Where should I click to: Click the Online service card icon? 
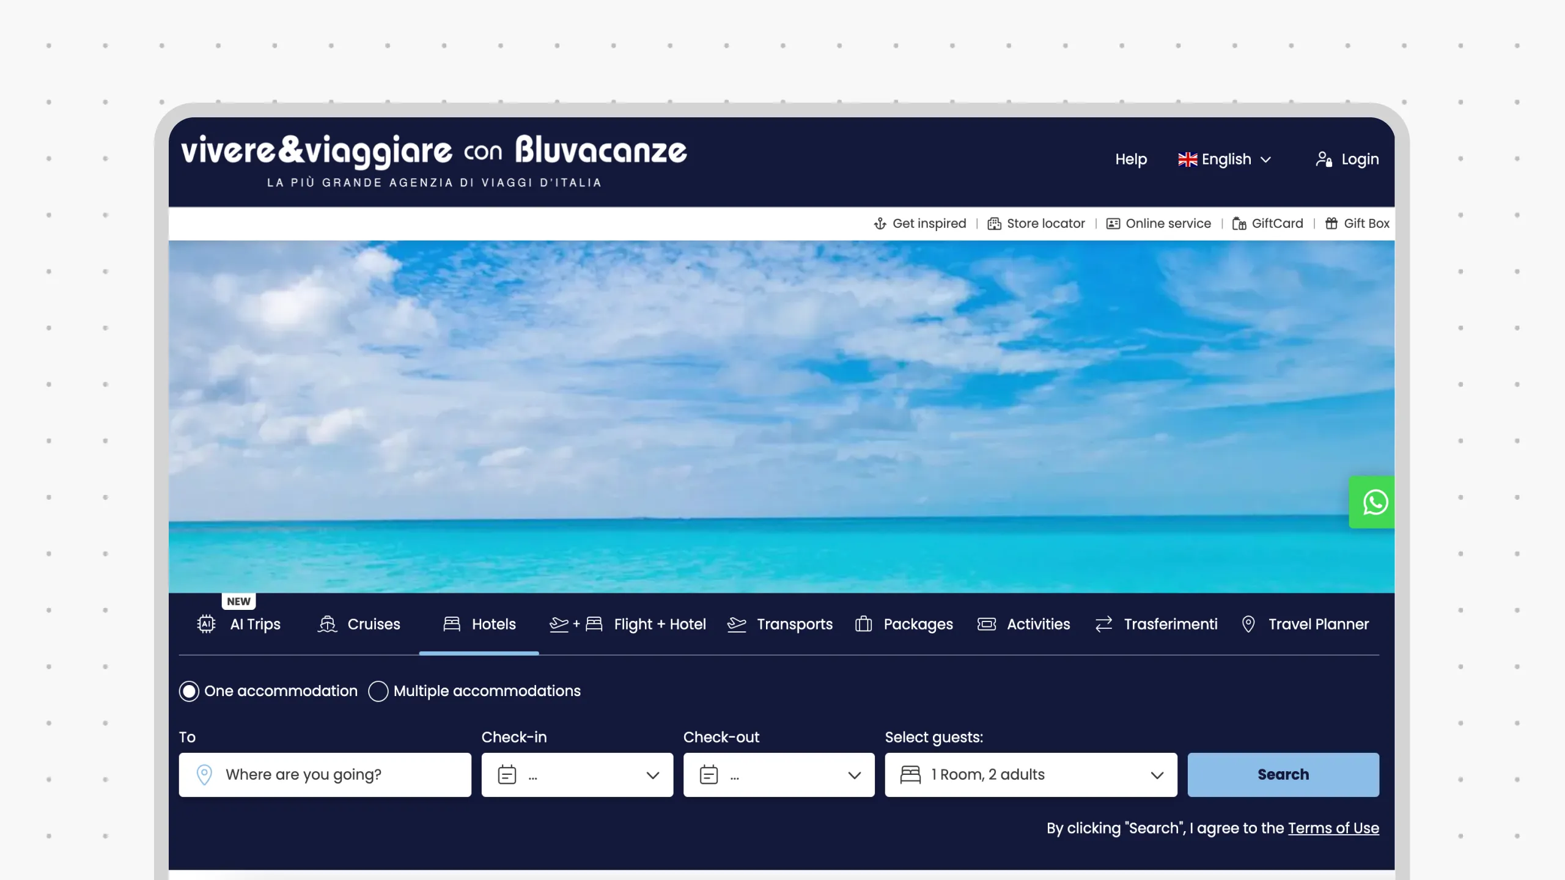tap(1113, 224)
